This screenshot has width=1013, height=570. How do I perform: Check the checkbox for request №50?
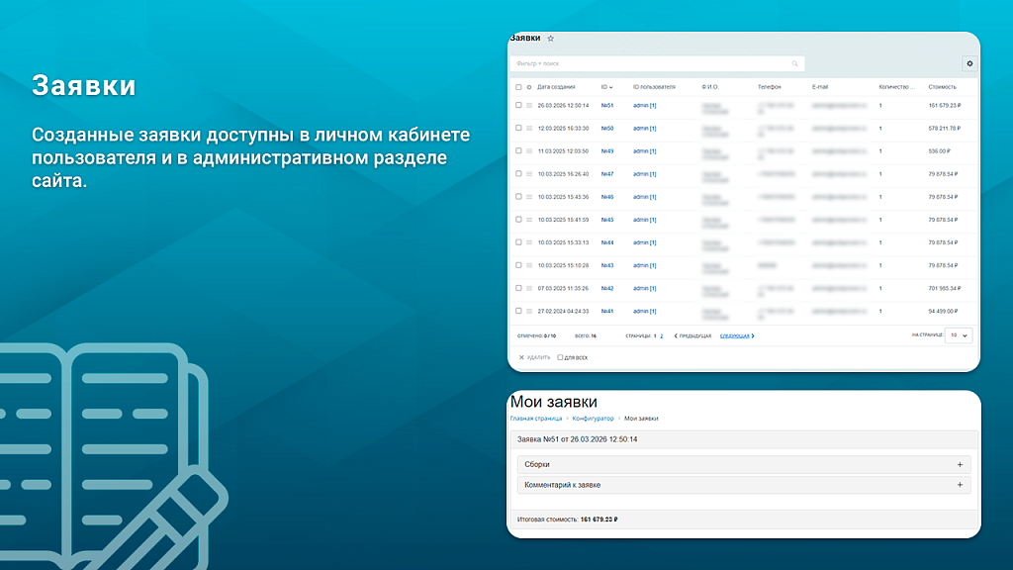pyautogui.click(x=518, y=128)
